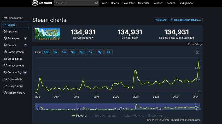Go to Calculator in top menu
Screen dimensions: 222x124
(x=128, y=3)
